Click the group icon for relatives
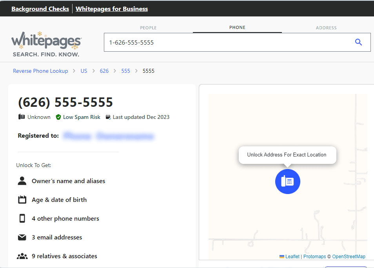374x268 pixels. [x=22, y=256]
